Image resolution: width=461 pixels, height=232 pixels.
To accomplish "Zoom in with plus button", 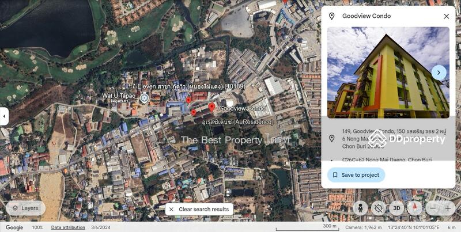I will point(448,208).
